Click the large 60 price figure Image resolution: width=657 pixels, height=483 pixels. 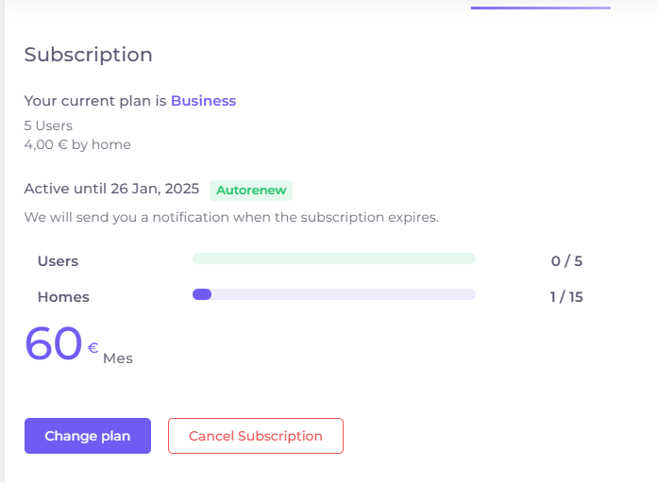[x=53, y=343]
